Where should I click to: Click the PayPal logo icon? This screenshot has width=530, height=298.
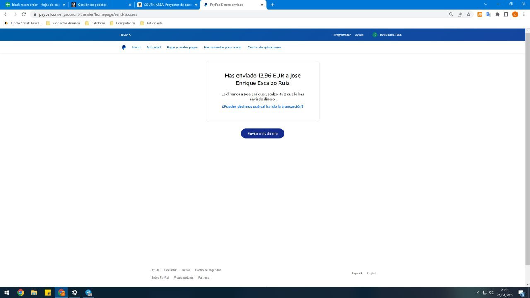(x=124, y=47)
